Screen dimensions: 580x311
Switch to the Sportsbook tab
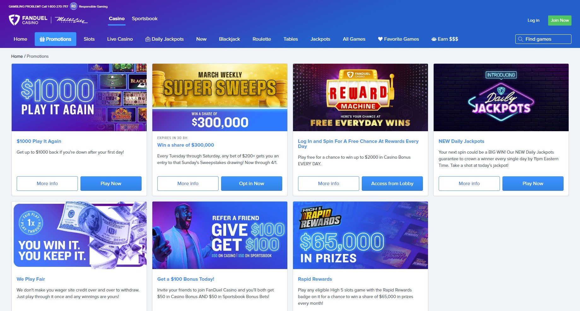pyautogui.click(x=144, y=19)
